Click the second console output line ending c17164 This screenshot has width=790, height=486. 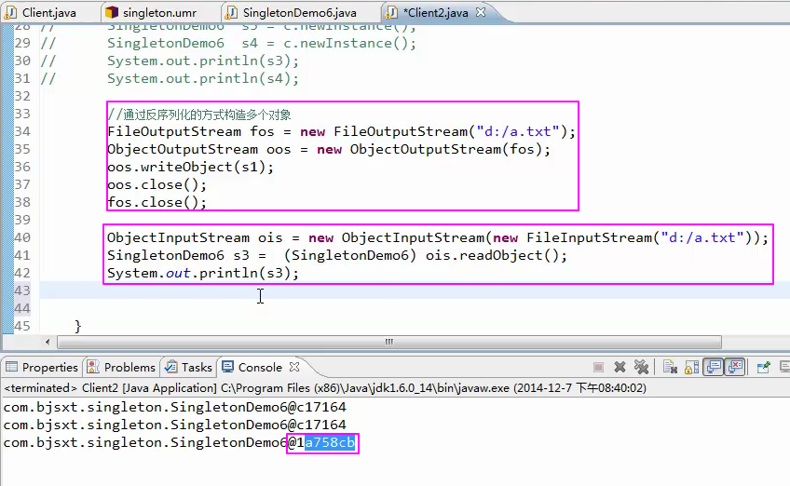tap(175, 425)
